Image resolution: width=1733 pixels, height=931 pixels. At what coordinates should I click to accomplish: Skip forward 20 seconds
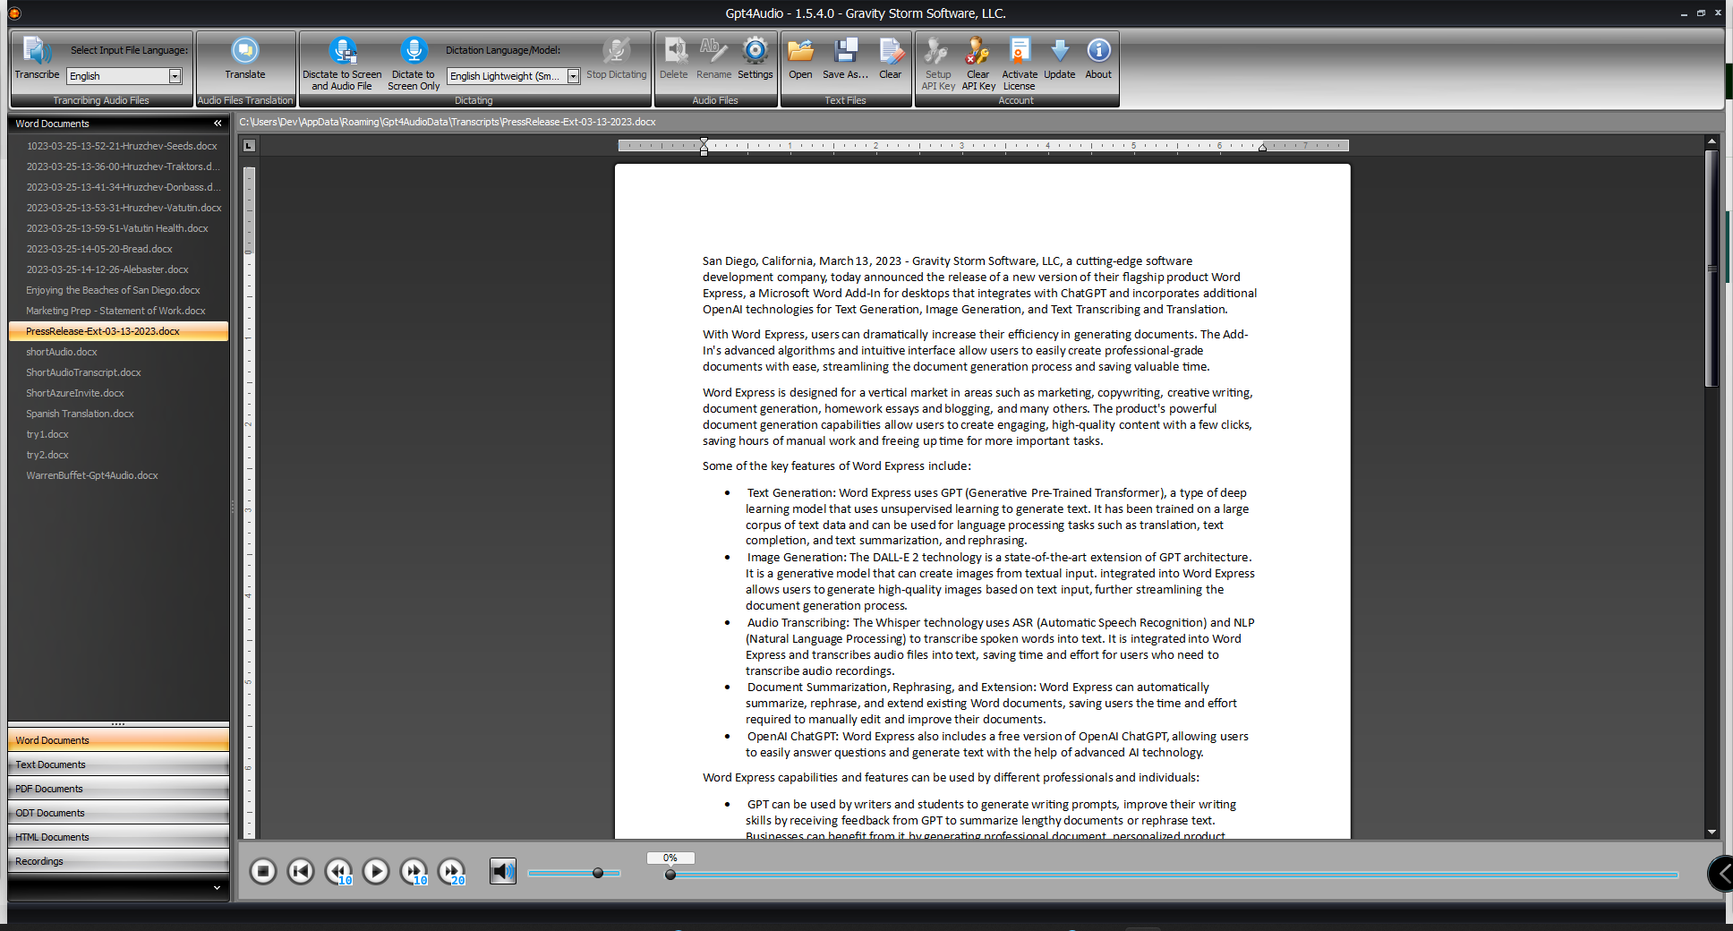[x=451, y=871]
